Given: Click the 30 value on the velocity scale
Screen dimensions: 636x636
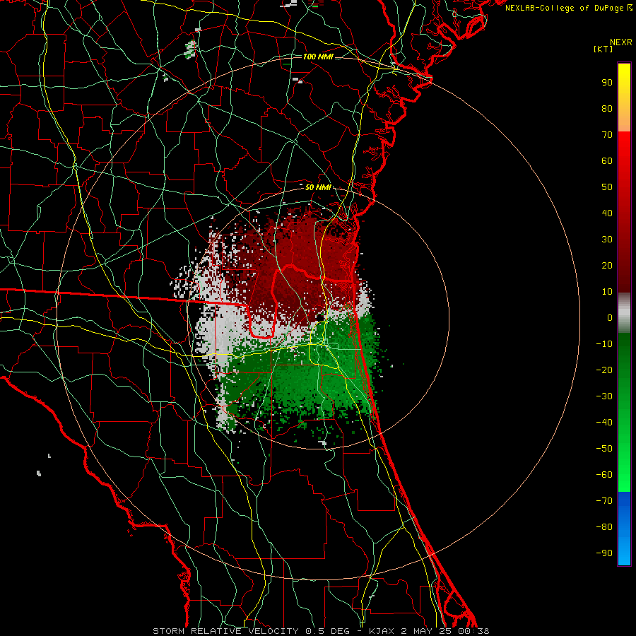Looking at the screenshot, I should click(x=607, y=240).
